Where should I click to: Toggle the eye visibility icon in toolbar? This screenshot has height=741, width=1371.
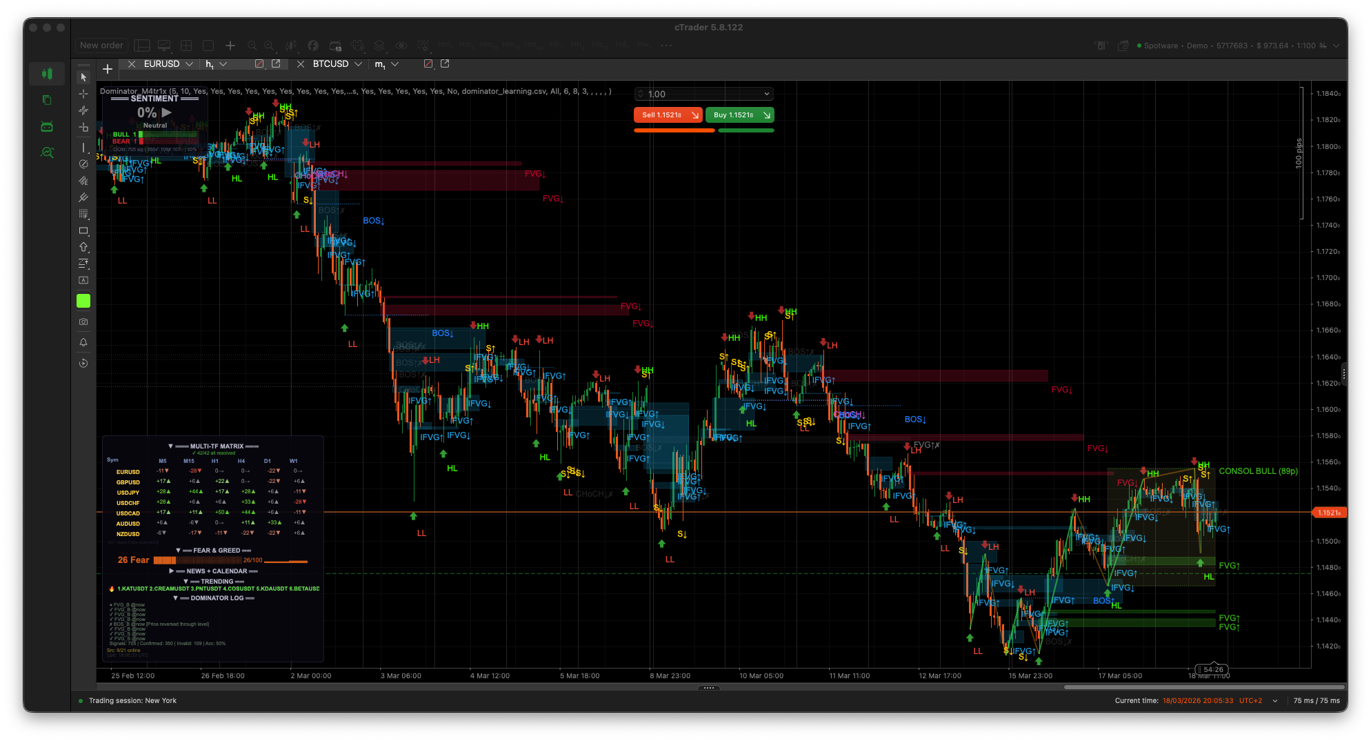click(x=401, y=46)
